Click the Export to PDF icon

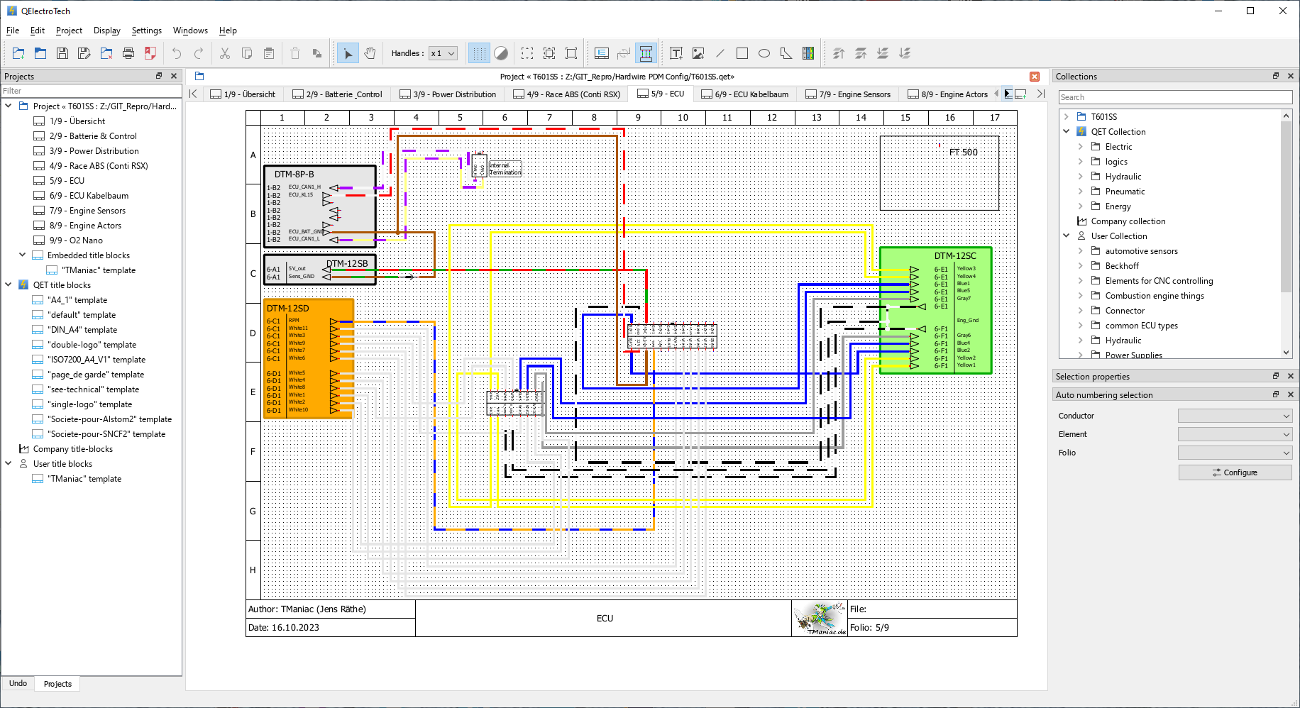coord(150,53)
